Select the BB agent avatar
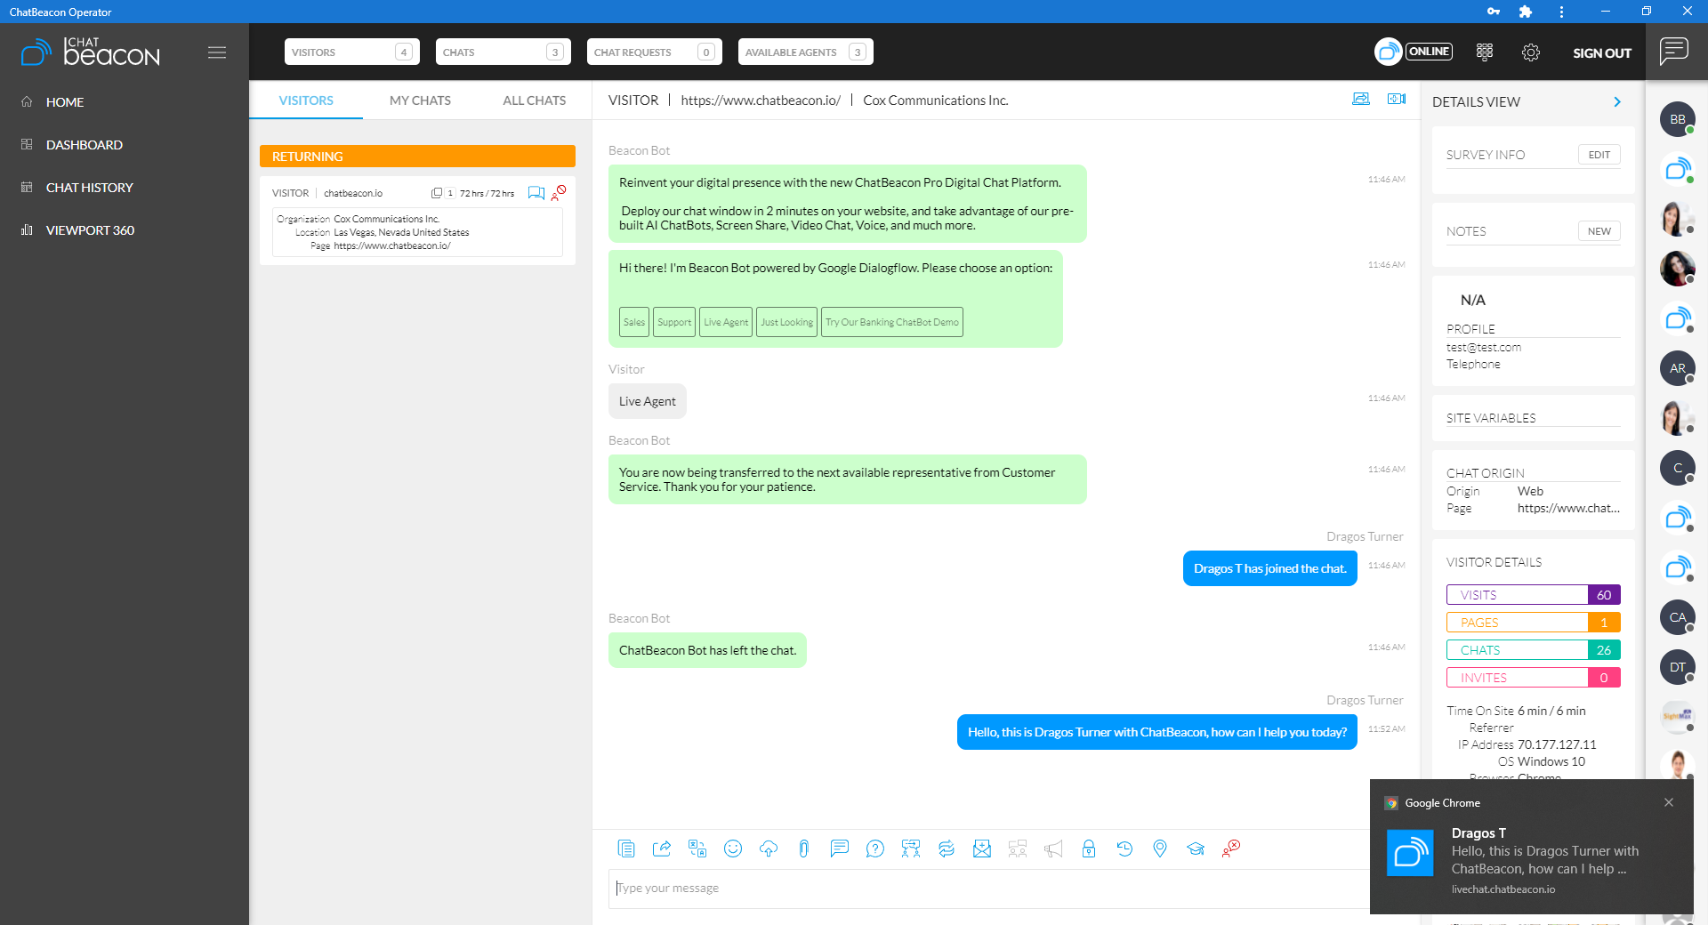This screenshot has height=925, width=1708. pos(1678,119)
